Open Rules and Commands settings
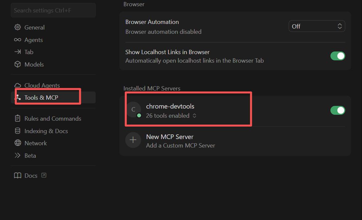Screen dimensions: 362x220 (53, 119)
